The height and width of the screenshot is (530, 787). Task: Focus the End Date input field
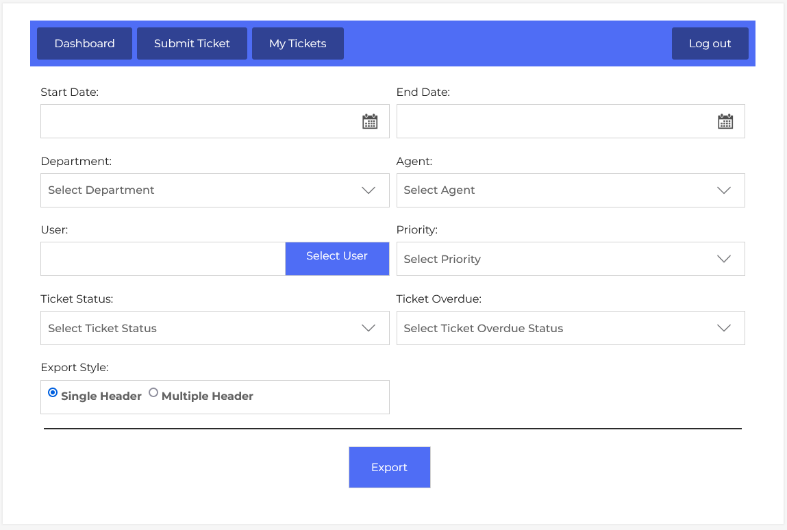tap(555, 122)
